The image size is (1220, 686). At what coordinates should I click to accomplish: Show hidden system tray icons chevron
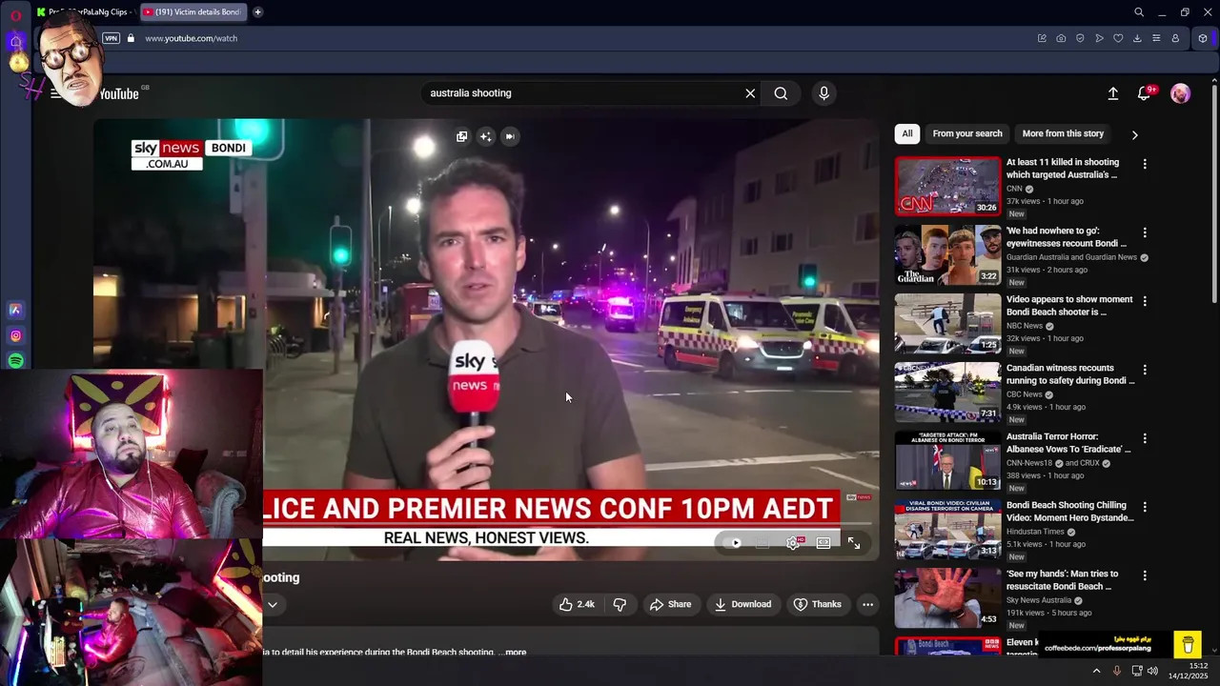click(1096, 671)
